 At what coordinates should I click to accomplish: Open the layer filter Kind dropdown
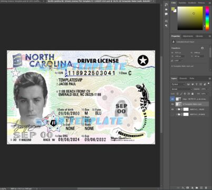pos(178,84)
